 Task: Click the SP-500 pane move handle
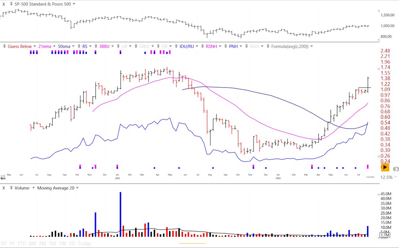coord(12,4)
